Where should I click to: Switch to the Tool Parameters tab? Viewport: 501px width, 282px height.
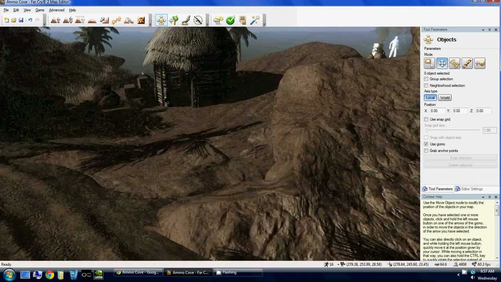[438, 189]
